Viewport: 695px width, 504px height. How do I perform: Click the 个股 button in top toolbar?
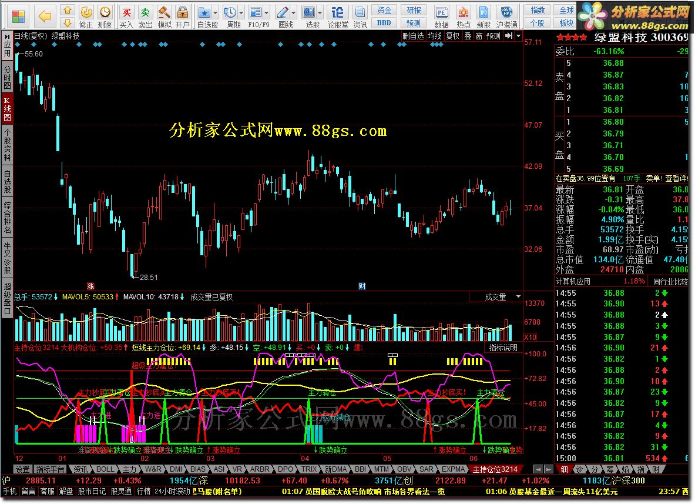(x=538, y=22)
